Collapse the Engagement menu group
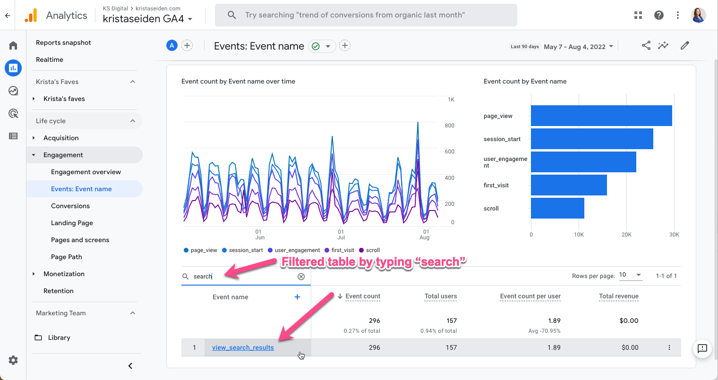Screen dimensions: 718x380 click(x=34, y=155)
